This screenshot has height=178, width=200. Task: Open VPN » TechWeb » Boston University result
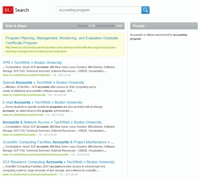pos(32,63)
